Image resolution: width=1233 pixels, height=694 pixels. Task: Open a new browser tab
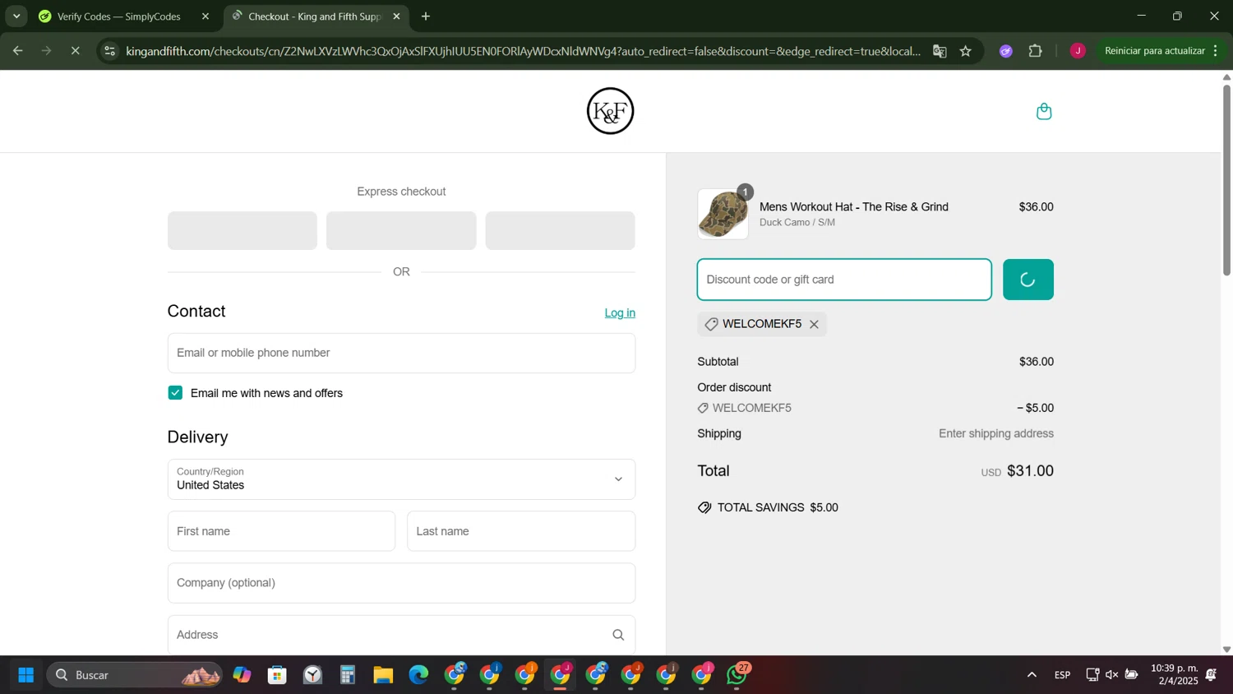point(426,16)
